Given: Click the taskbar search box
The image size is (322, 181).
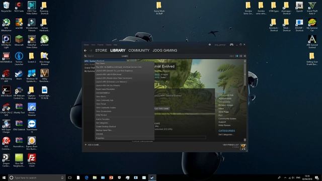Looking at the screenshot, I should coord(37,177).
